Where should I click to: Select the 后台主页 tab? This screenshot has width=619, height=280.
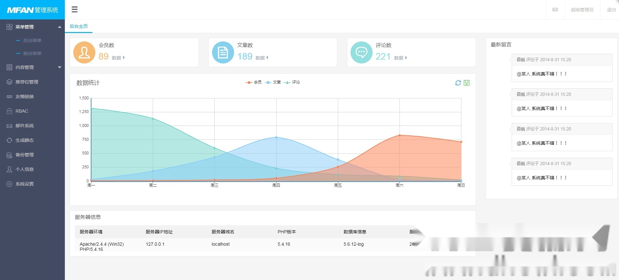(79, 26)
